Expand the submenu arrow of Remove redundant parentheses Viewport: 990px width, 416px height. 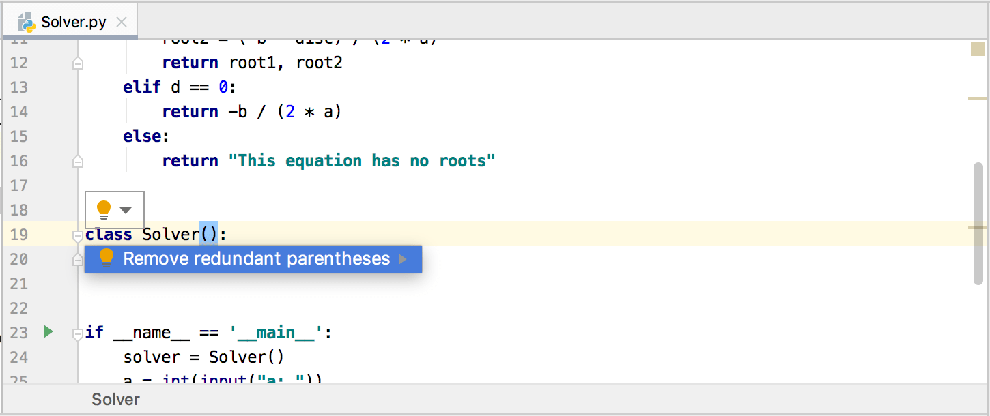(402, 259)
